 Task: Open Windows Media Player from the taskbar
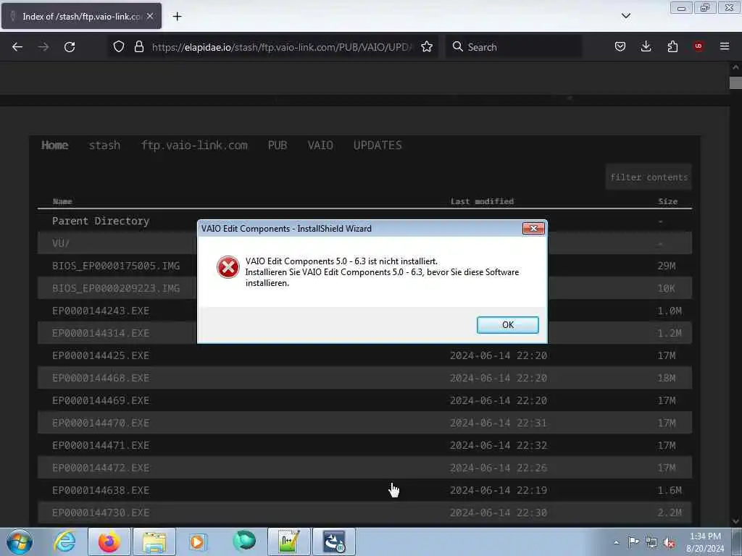pyautogui.click(x=198, y=542)
